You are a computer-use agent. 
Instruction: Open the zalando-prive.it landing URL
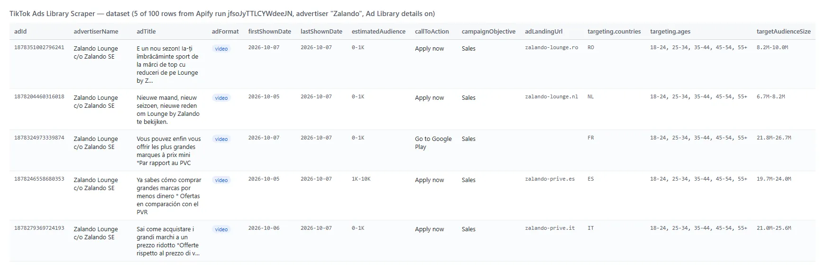550,228
